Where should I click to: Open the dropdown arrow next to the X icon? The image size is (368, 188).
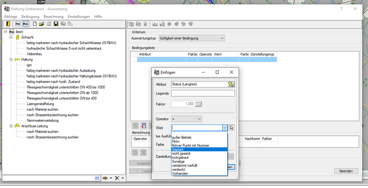tap(122, 178)
